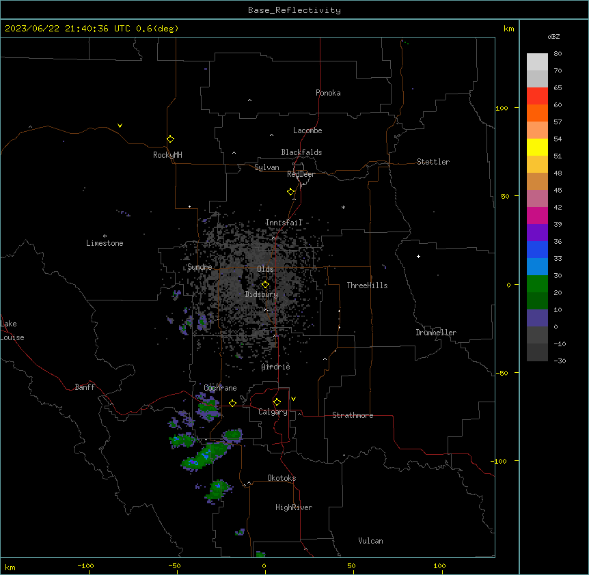Image resolution: width=589 pixels, height=575 pixels.
Task: Select the magenta 42 dBZ legend color
Action: (537, 215)
